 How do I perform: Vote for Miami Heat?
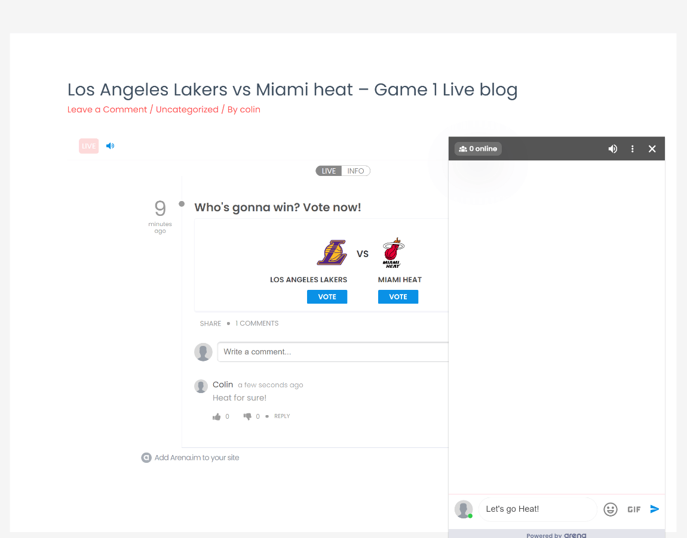(x=398, y=296)
